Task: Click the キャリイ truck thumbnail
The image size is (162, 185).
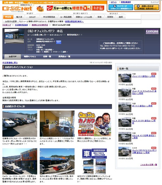Action: (x=125, y=152)
